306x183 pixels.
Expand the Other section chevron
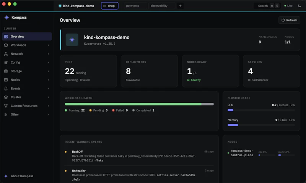coord(48,114)
